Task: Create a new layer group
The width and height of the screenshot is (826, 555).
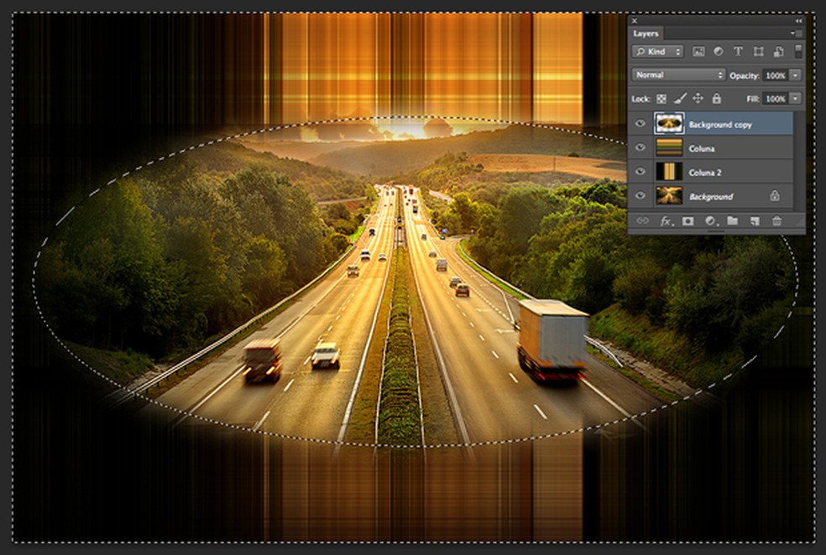Action: coord(730,221)
